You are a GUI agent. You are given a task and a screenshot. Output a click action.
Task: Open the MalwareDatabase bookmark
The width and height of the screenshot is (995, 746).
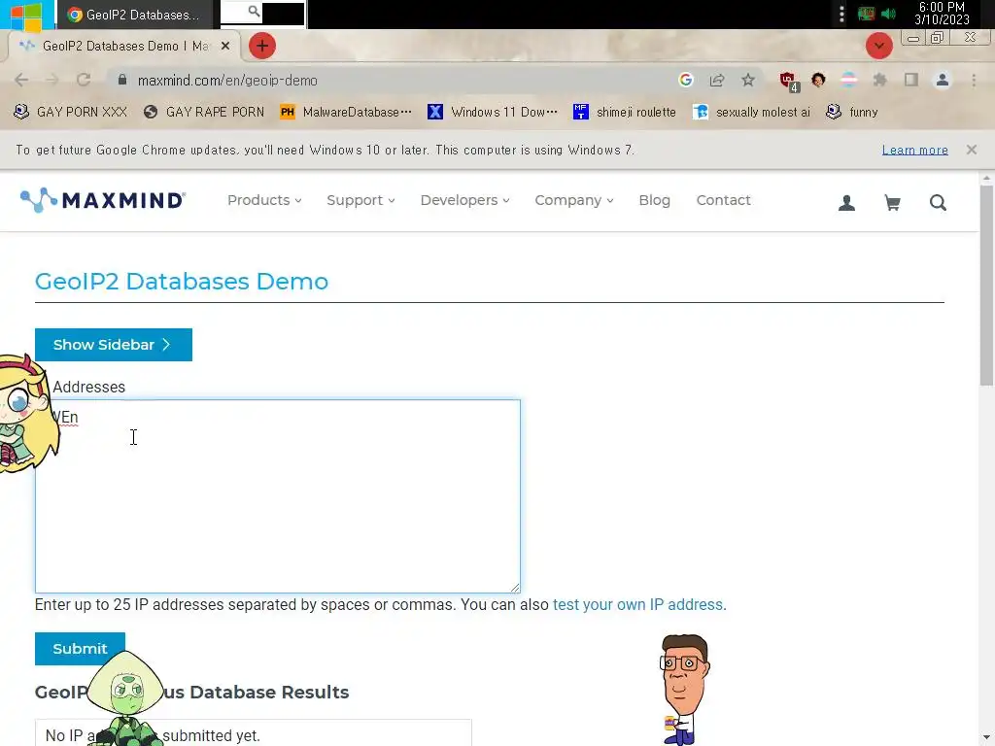click(x=346, y=113)
